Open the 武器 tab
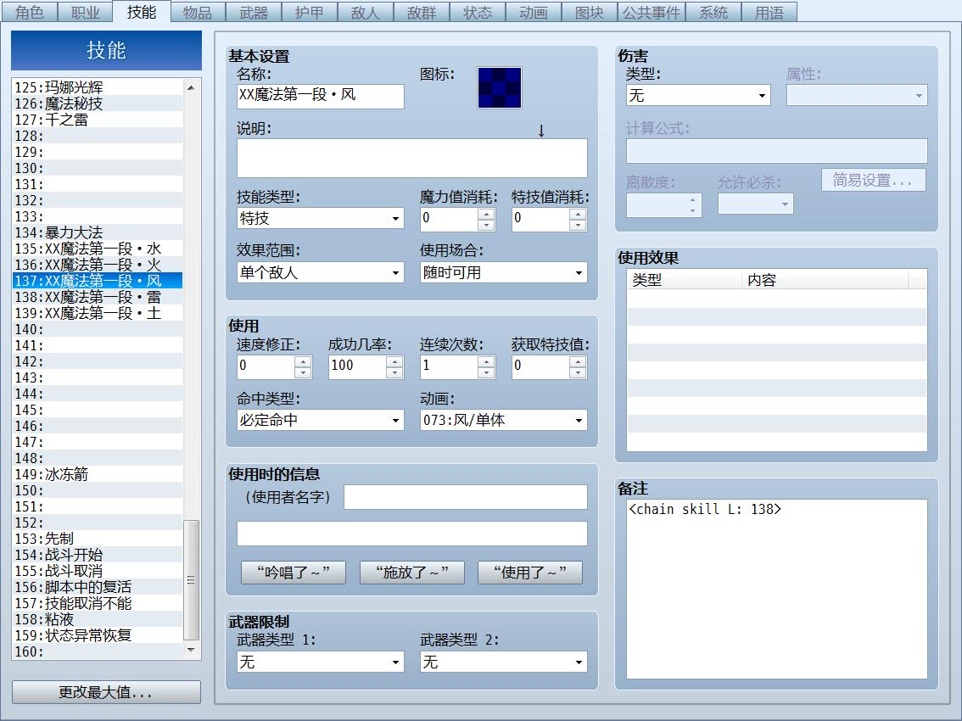Screen dimensions: 962x721 pos(254,12)
